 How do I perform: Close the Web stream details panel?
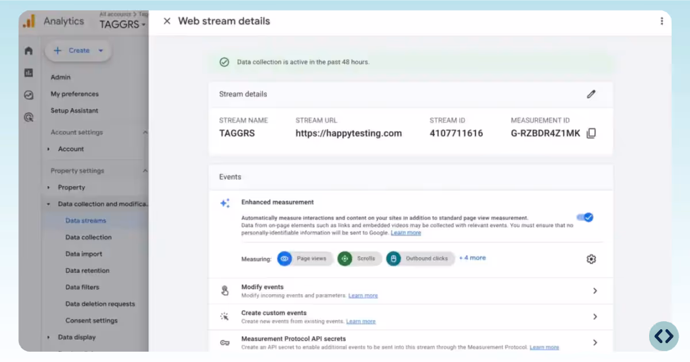[167, 21]
